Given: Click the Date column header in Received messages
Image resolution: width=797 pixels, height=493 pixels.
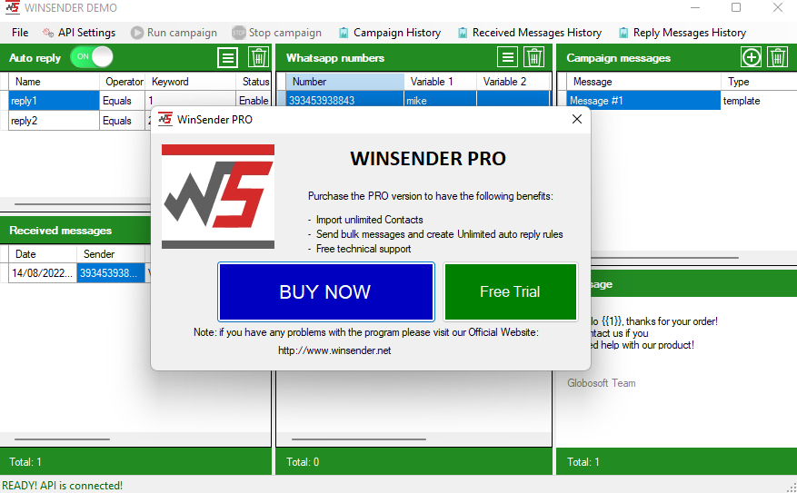Looking at the screenshot, I should click(43, 254).
